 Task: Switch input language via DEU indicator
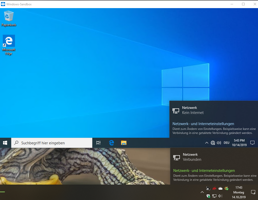226,143
